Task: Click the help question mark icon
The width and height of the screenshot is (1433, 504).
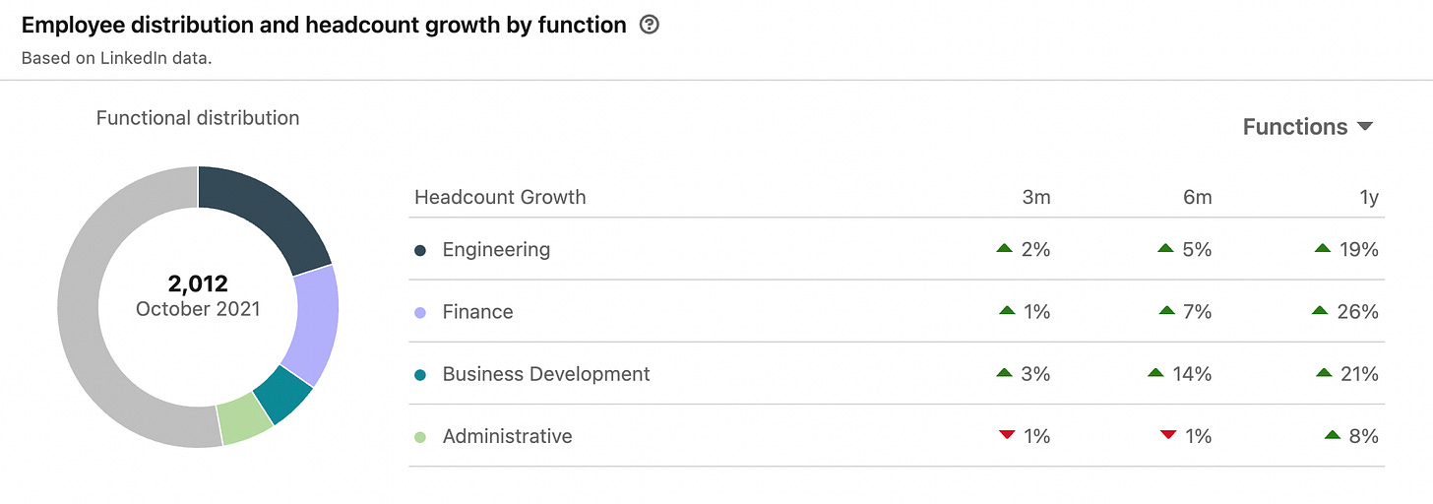Action: click(x=649, y=26)
